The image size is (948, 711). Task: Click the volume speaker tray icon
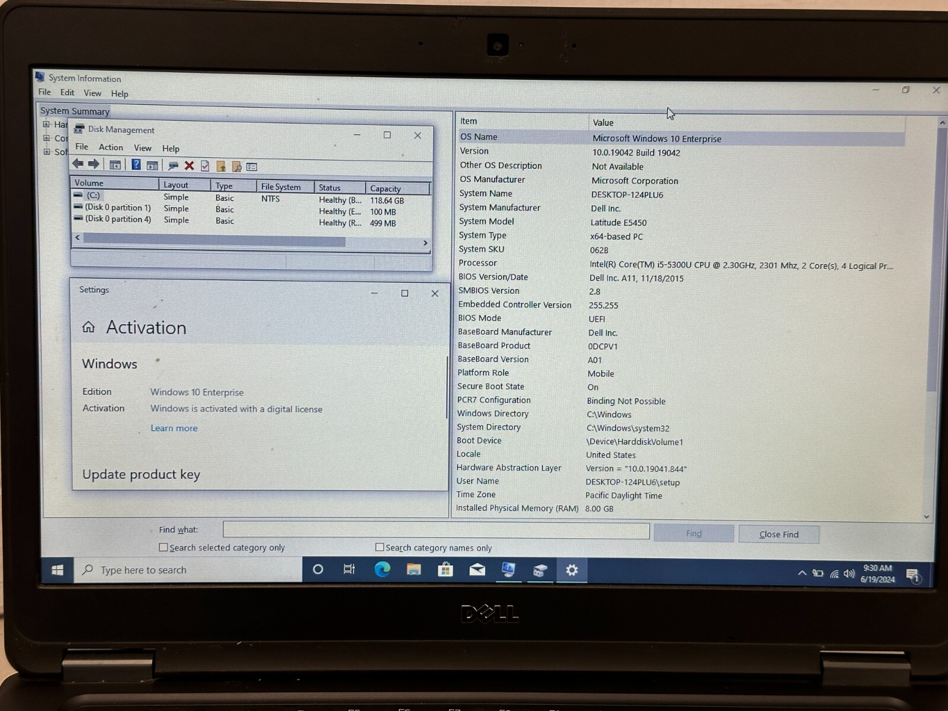(849, 574)
